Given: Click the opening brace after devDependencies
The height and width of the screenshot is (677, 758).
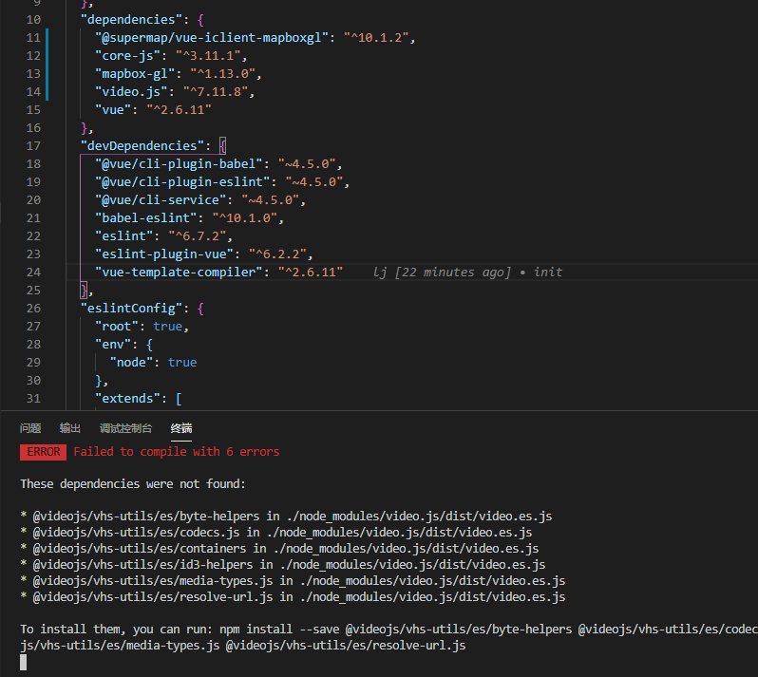Looking at the screenshot, I should click(222, 146).
